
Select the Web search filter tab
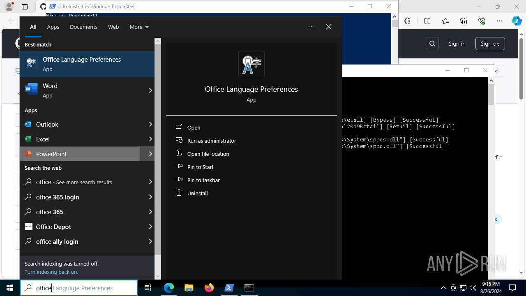pyautogui.click(x=113, y=27)
